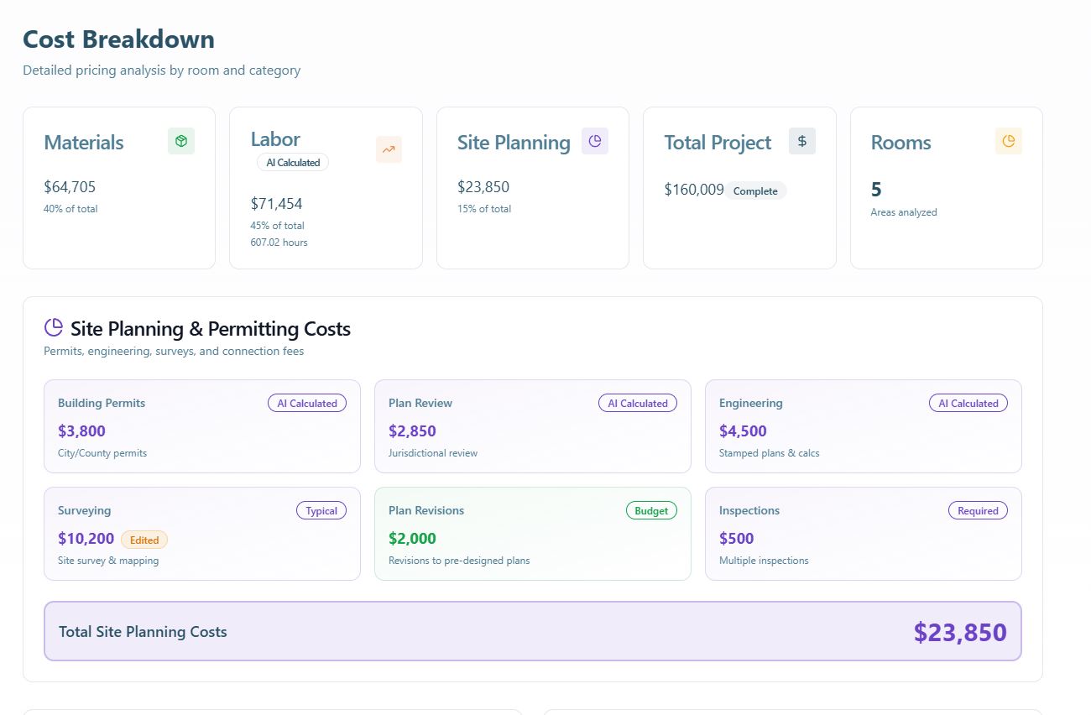This screenshot has width=1091, height=715.
Task: Select the Complete badge next to $160,009
Action: tap(755, 190)
